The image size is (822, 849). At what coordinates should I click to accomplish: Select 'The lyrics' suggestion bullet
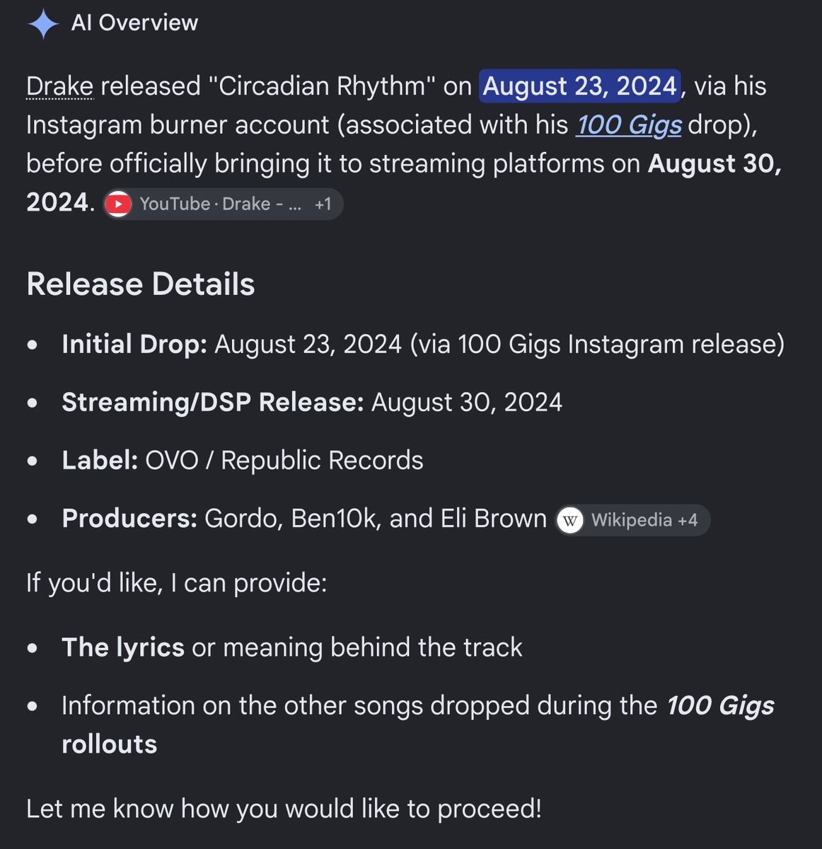[x=291, y=647]
